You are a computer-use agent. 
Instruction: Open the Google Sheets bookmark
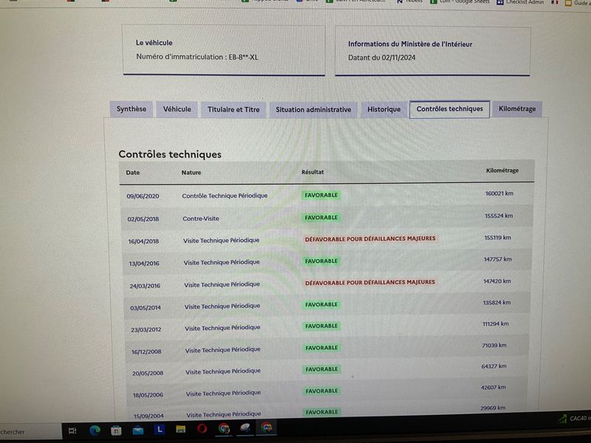(460, 2)
